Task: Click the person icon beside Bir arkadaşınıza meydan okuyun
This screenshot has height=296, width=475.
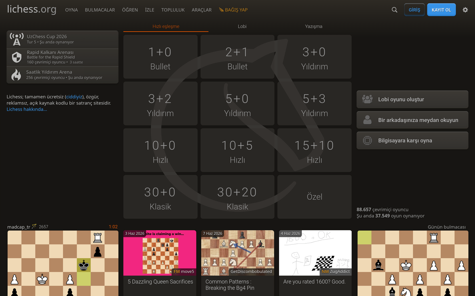Action: (367, 120)
